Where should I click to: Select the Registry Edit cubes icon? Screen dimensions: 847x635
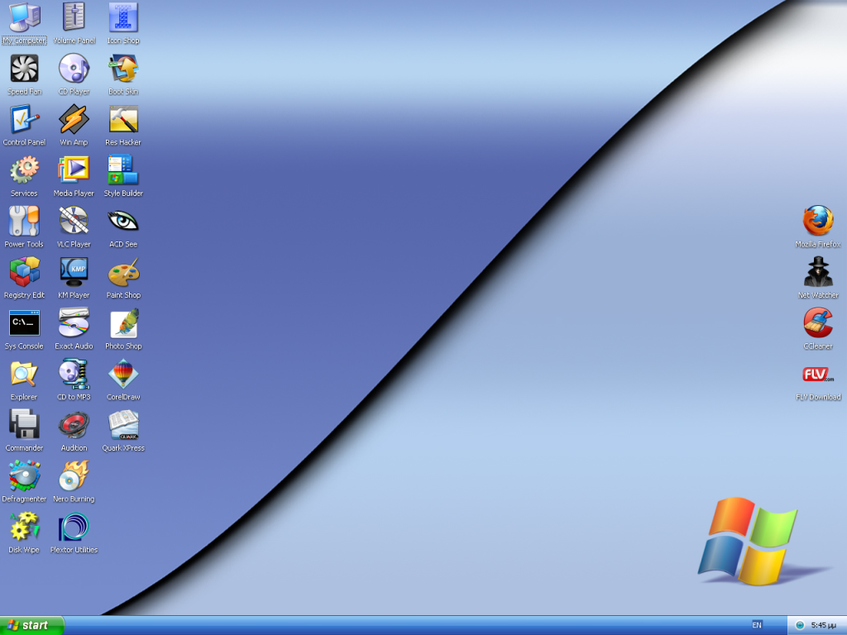coord(24,271)
